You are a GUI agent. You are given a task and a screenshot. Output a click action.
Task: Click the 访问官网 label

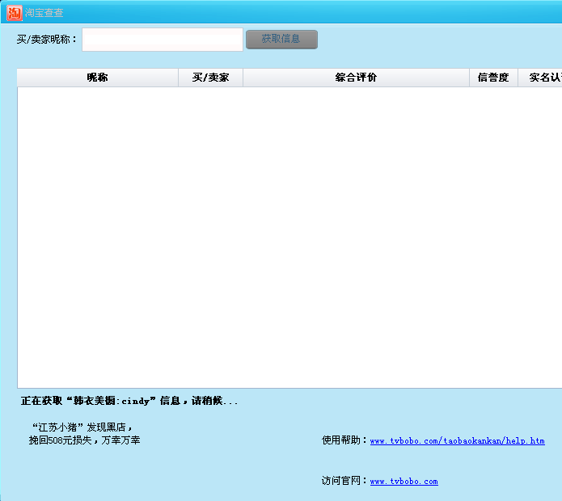pyautogui.click(x=345, y=481)
